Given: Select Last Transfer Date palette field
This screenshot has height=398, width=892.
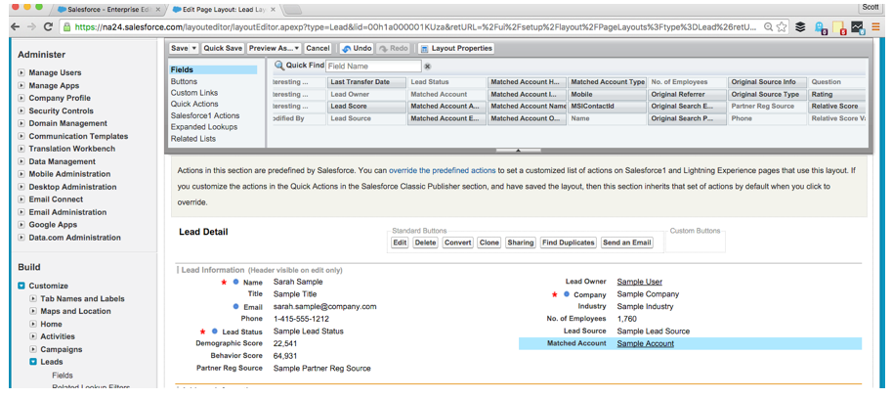Looking at the screenshot, I should click(366, 82).
